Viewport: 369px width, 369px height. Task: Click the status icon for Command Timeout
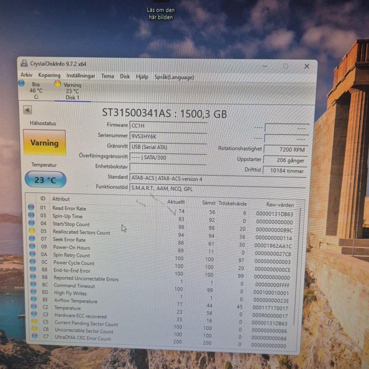tap(34, 284)
